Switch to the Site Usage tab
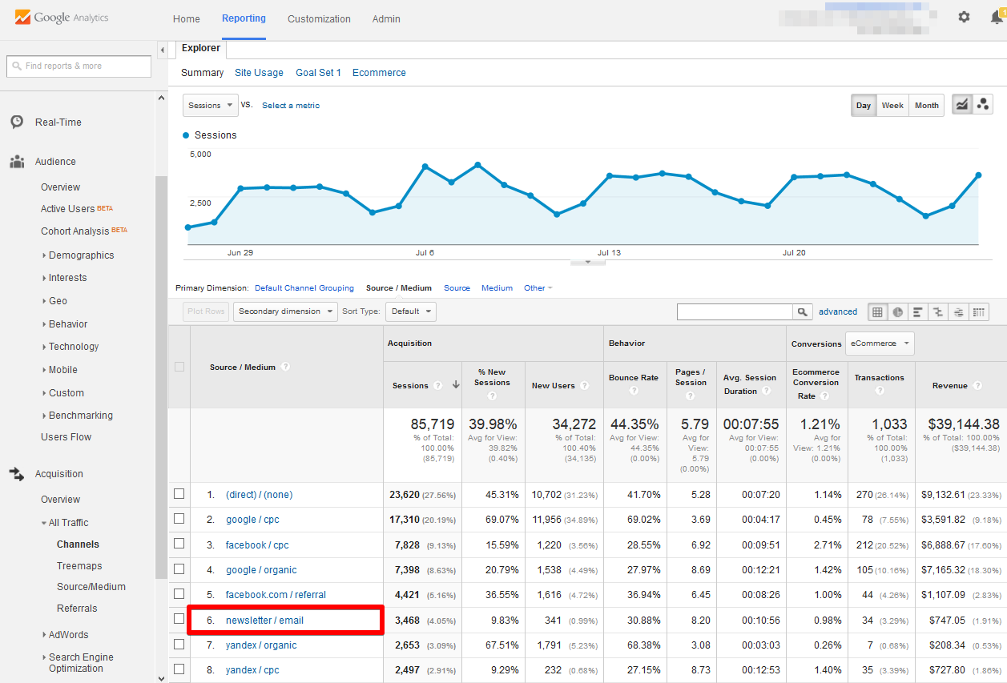Viewport: 1007px width, 683px height. 259,73
